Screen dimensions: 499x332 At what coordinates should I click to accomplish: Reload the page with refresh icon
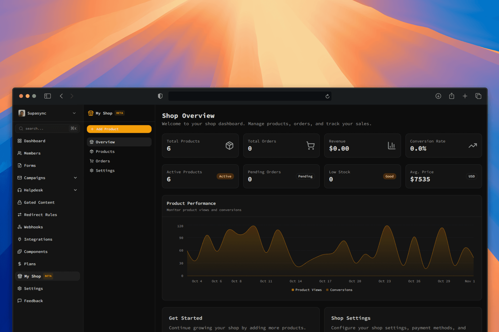point(327,96)
